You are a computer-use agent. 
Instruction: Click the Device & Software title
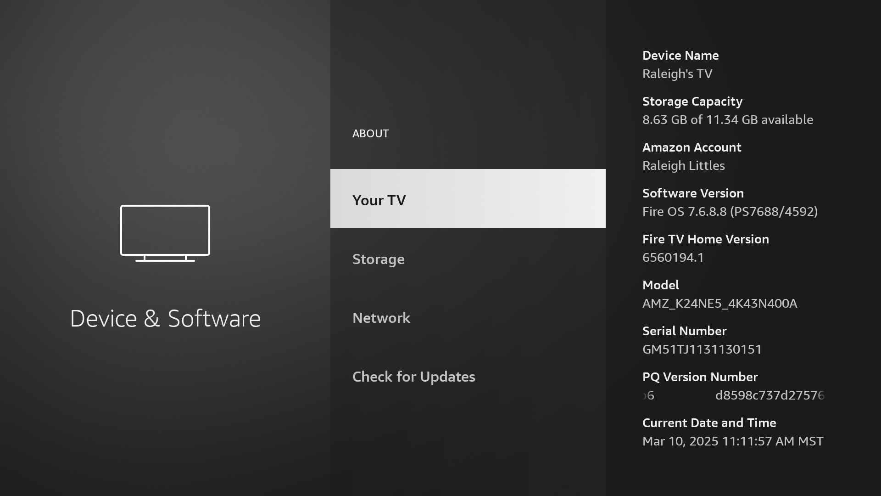165,318
